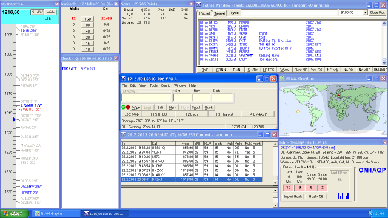
Task: Click the E72MM spot on bandmap
Action: pyautogui.click(x=32, y=105)
